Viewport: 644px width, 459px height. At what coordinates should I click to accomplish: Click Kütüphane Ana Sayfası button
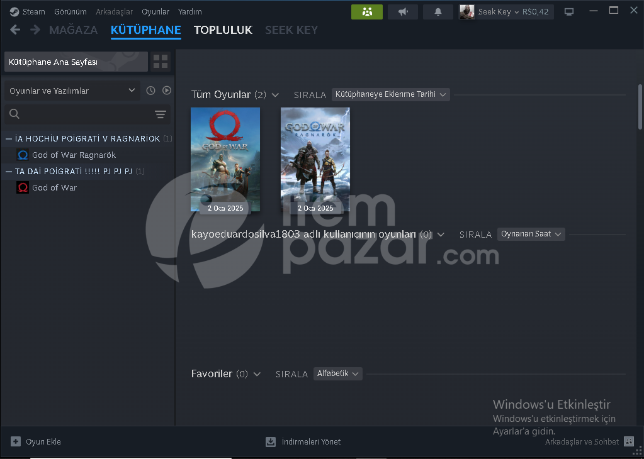(76, 62)
